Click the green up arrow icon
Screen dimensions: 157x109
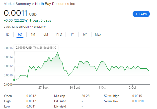click(x=31, y=20)
